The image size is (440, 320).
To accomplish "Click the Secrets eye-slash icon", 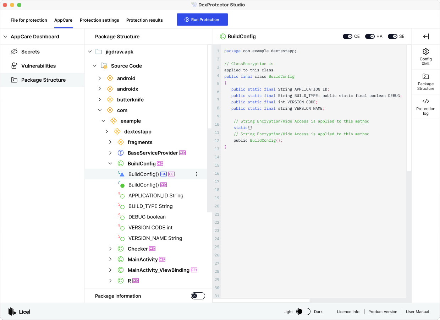I will coord(14,51).
